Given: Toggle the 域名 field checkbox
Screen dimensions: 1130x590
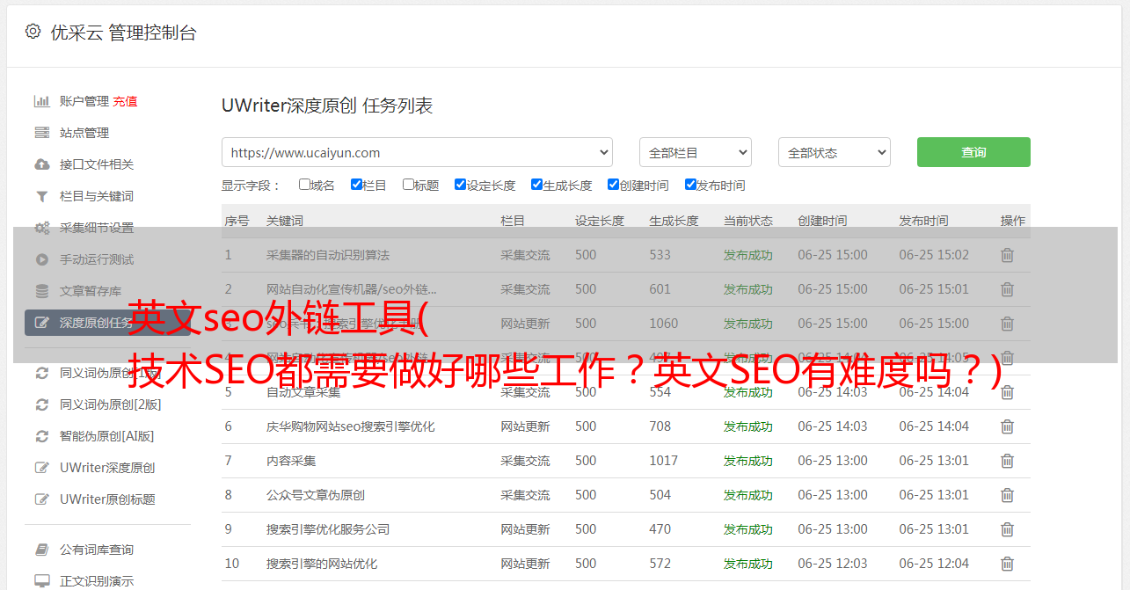Looking at the screenshot, I should coord(304,185).
